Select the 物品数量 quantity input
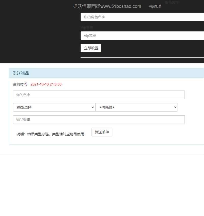 pos(99,120)
